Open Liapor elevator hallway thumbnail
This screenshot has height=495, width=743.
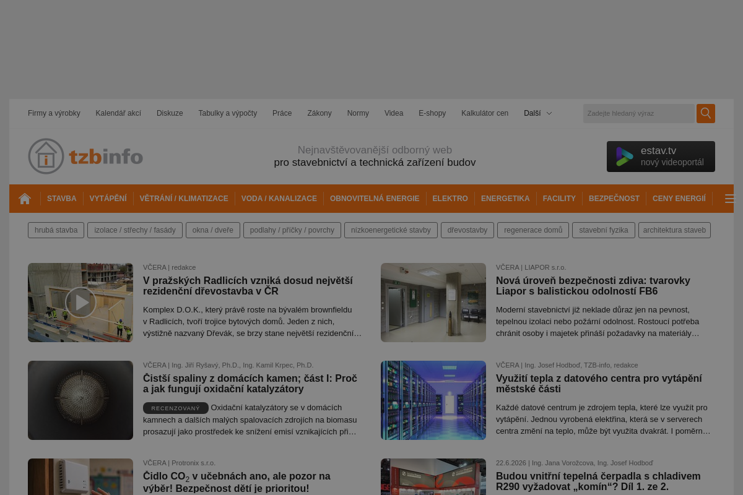433,303
